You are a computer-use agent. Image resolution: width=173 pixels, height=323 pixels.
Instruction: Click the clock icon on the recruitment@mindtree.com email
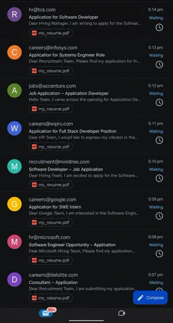click(159, 178)
